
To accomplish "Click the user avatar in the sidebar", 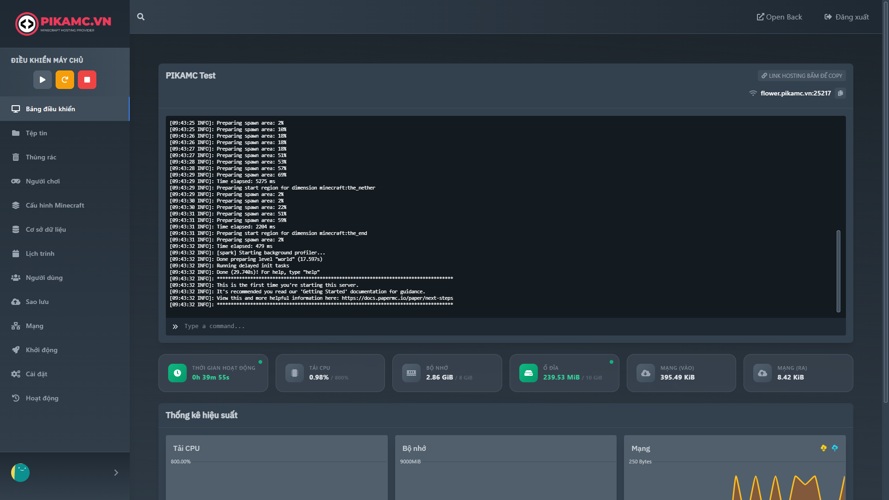I will [20, 473].
